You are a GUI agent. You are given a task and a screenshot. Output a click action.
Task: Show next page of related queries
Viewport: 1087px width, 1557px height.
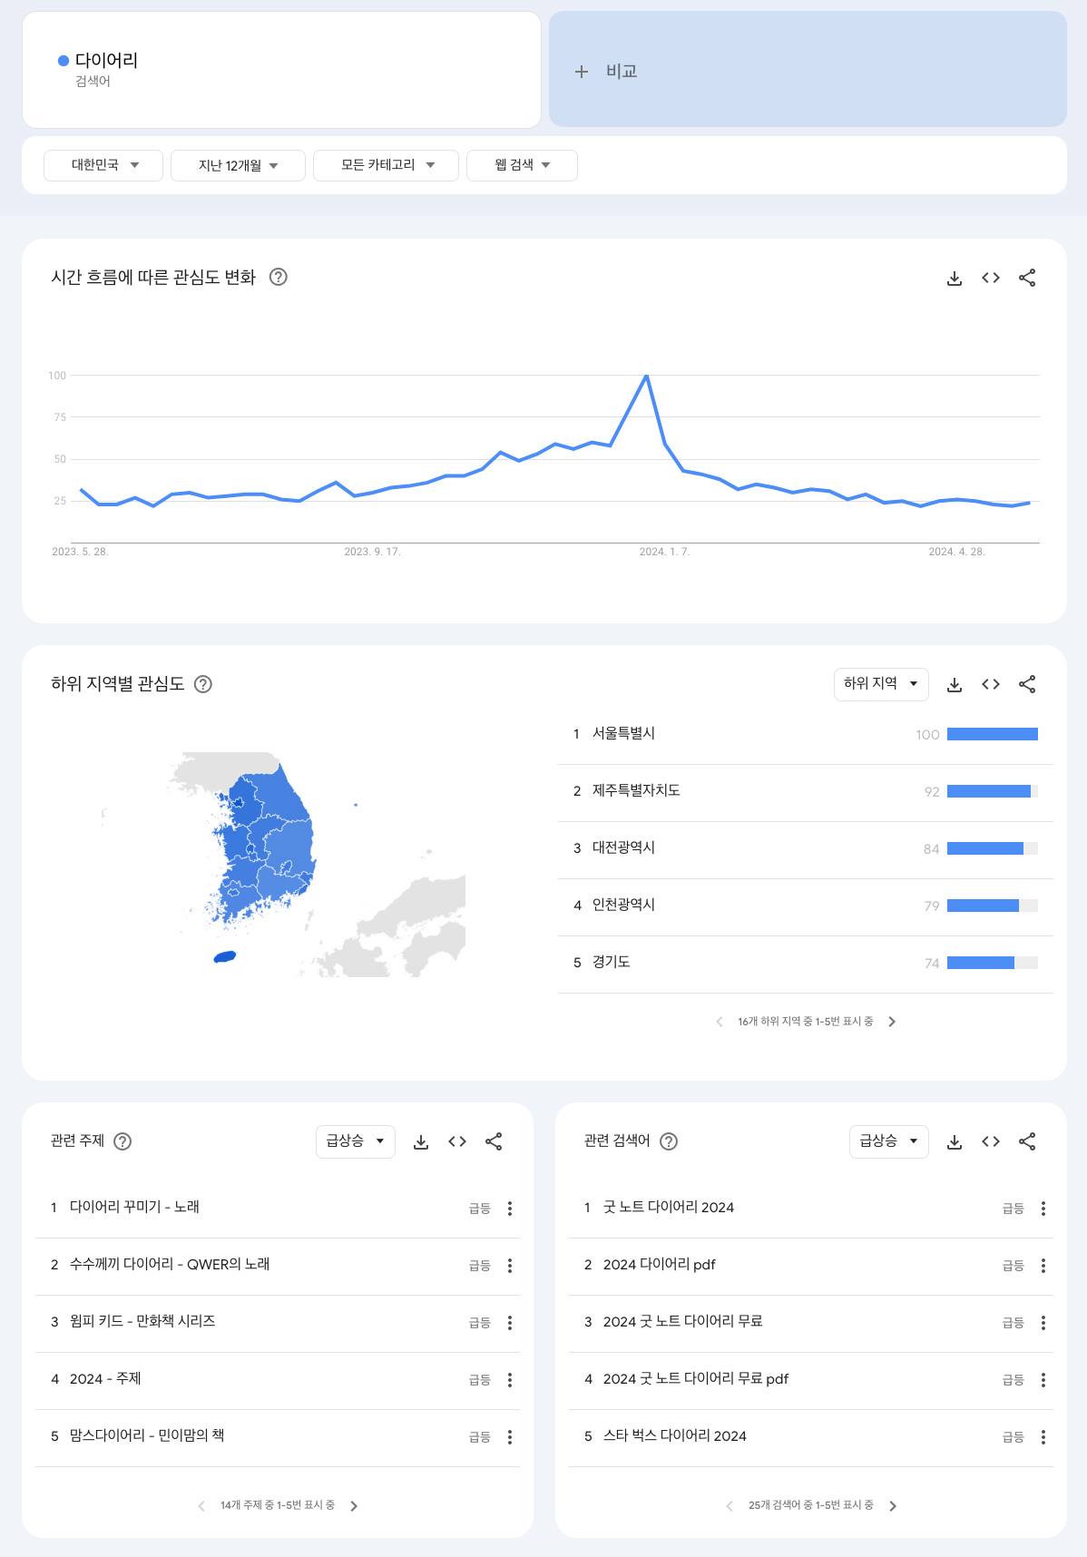tap(892, 1504)
